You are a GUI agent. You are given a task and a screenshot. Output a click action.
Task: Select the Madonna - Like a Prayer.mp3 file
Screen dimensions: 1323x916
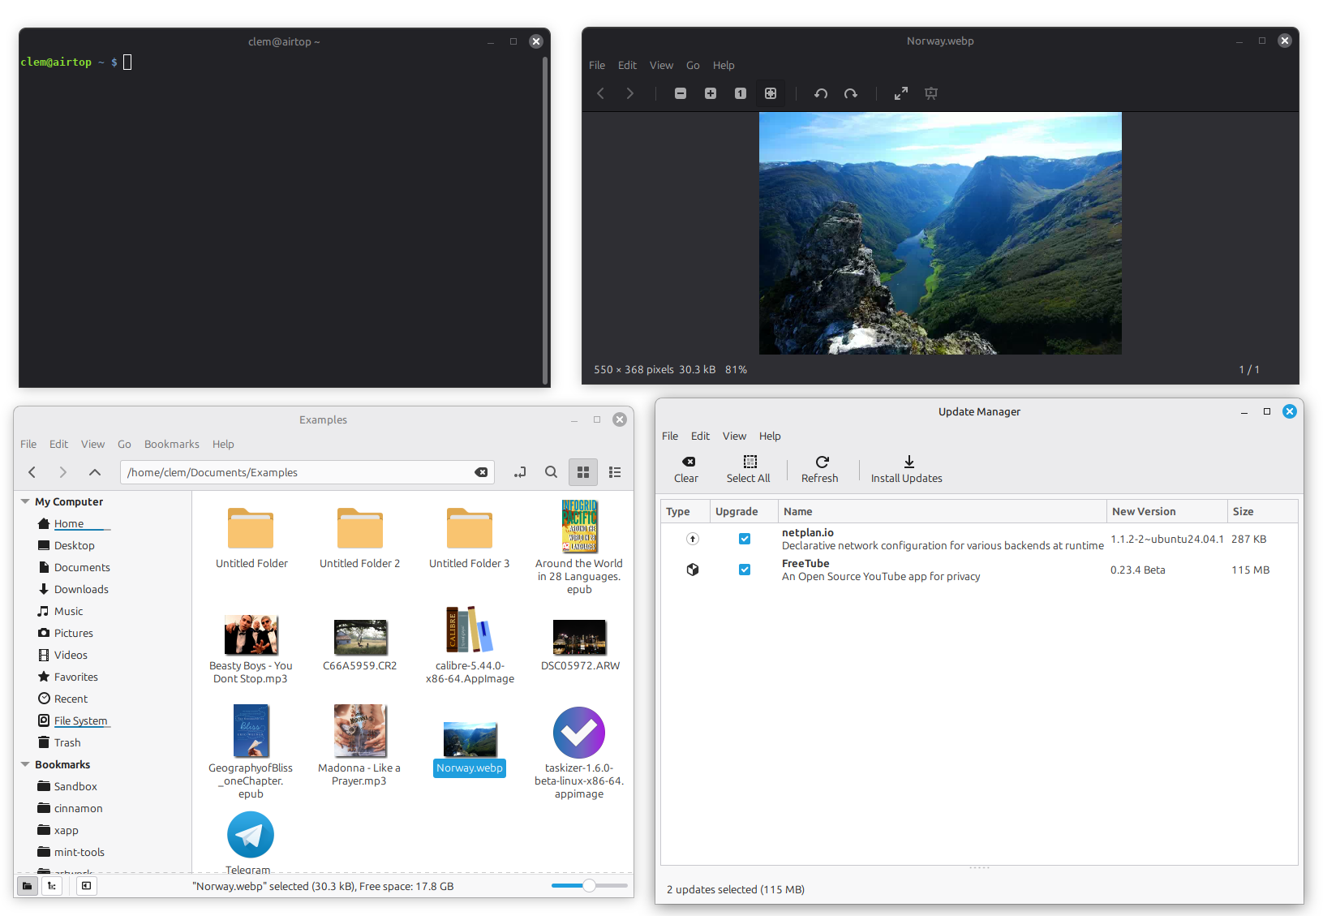click(359, 731)
